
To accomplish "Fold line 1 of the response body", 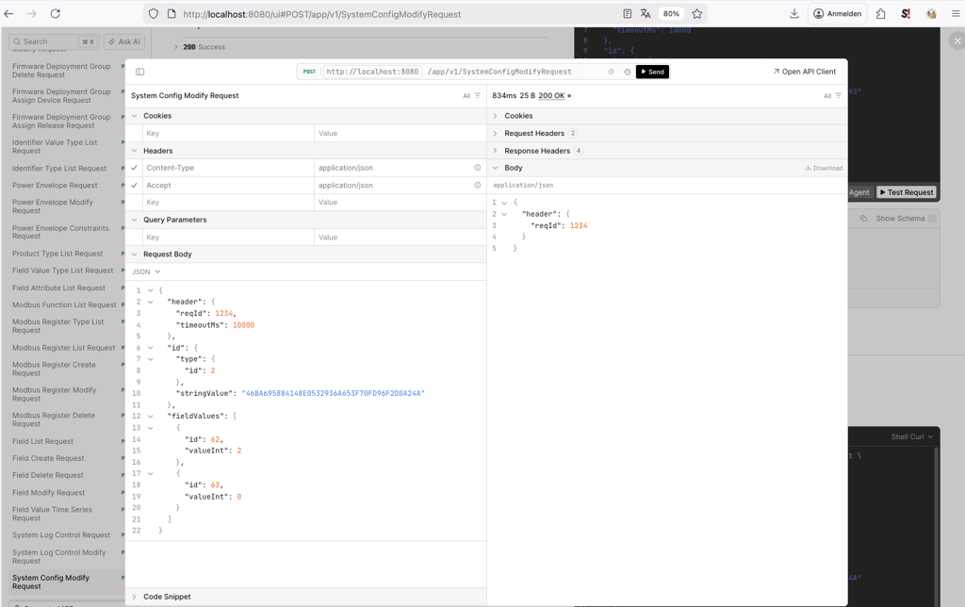I will (x=504, y=203).
